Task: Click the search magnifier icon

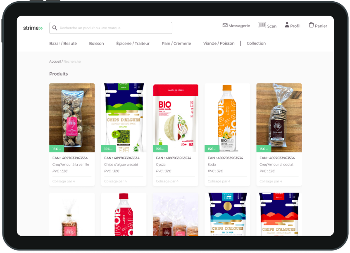Action: click(55, 28)
